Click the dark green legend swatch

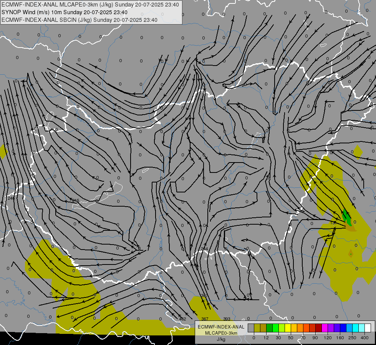(x=269, y=328)
